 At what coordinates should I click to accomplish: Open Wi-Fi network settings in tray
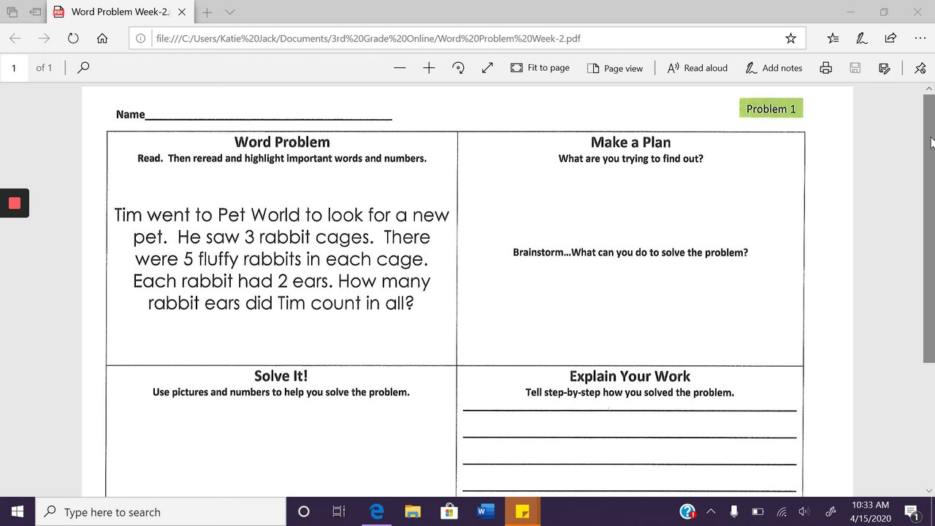point(782,511)
